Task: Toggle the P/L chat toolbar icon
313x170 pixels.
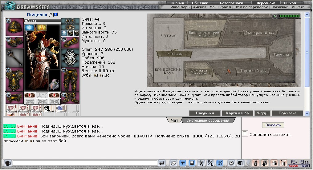Action: pyautogui.click(x=210, y=163)
